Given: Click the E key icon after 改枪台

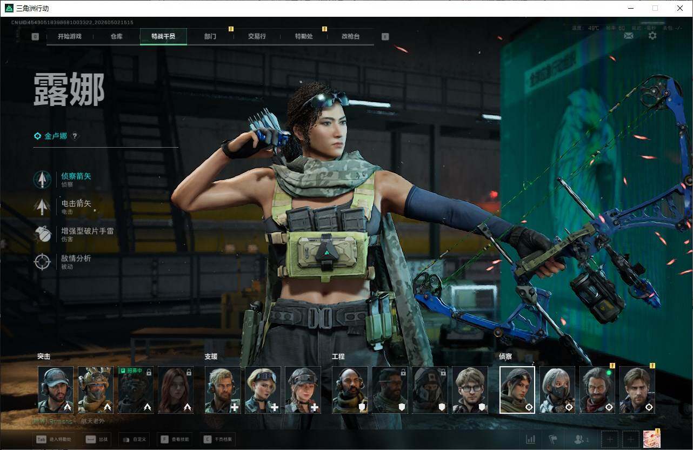Looking at the screenshot, I should tap(385, 37).
